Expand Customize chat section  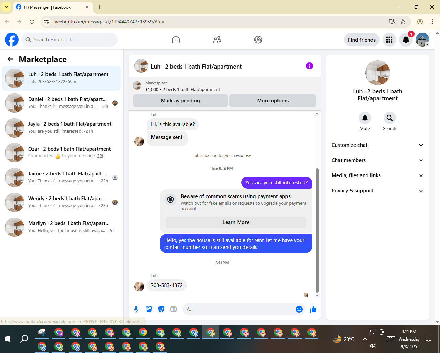coord(378,145)
